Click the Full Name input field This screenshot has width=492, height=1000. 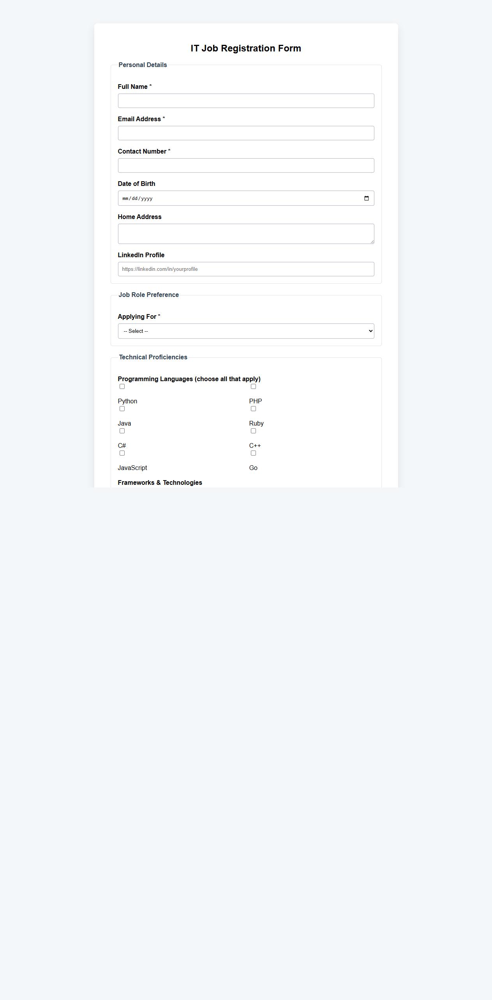coord(246,101)
